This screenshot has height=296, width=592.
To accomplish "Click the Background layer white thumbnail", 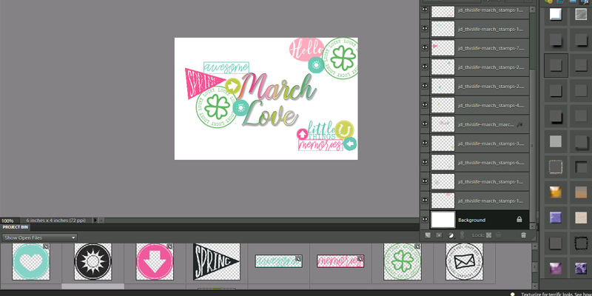I will click(443, 219).
